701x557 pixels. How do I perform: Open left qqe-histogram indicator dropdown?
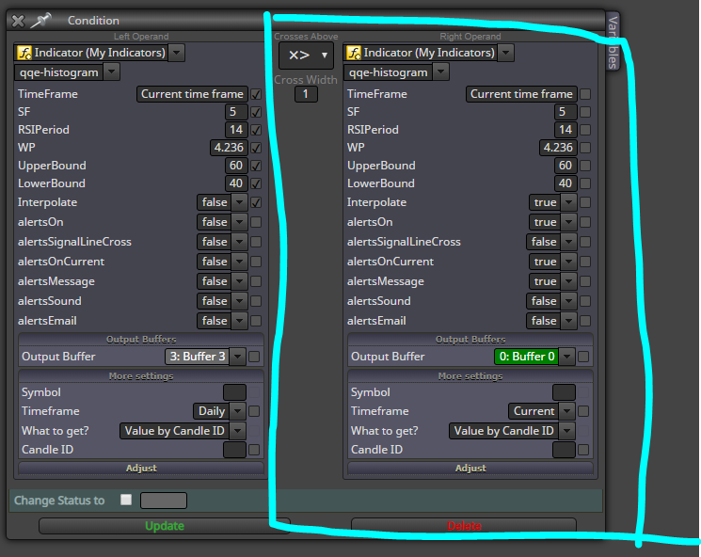click(111, 72)
